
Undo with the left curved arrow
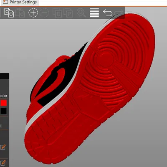[108, 13]
